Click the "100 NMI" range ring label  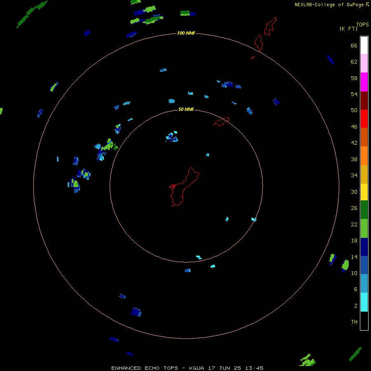(186, 33)
